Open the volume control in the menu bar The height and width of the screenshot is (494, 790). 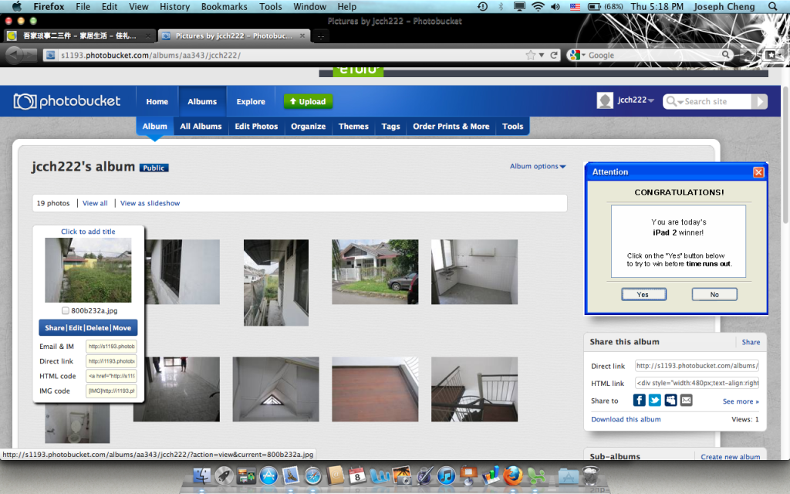click(555, 6)
